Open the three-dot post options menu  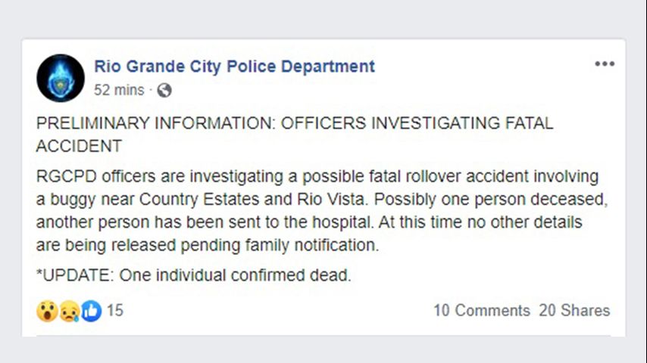point(604,64)
